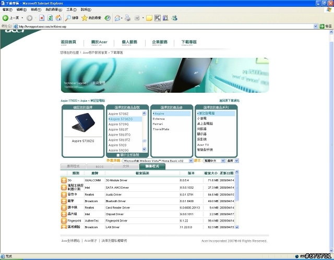
Task: Select Aspire 5739G in model list
Action: (118, 124)
